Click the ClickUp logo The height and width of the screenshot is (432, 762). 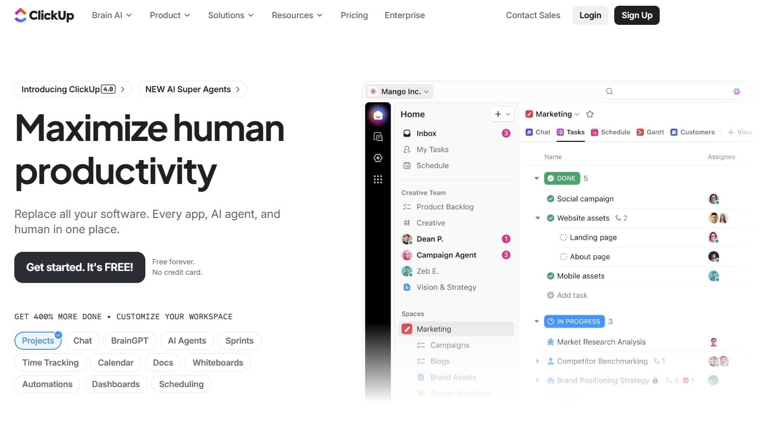44,15
